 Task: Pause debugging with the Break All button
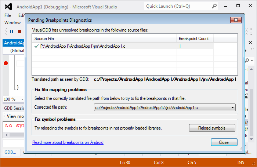click(11, 31)
